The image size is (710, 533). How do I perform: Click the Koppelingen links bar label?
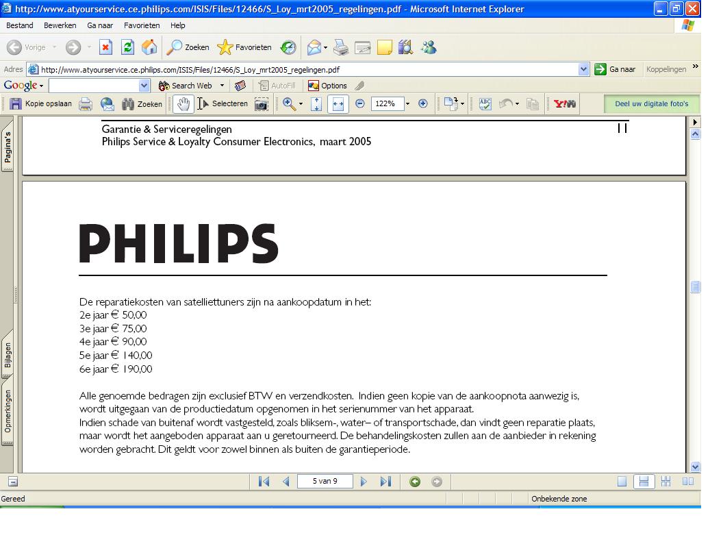(666, 69)
